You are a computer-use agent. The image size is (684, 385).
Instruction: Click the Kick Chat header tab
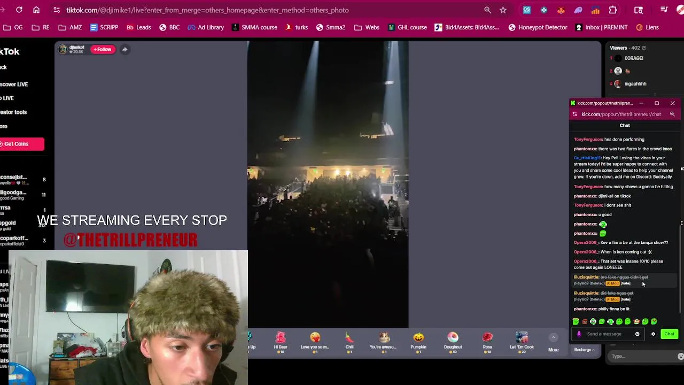click(x=625, y=125)
